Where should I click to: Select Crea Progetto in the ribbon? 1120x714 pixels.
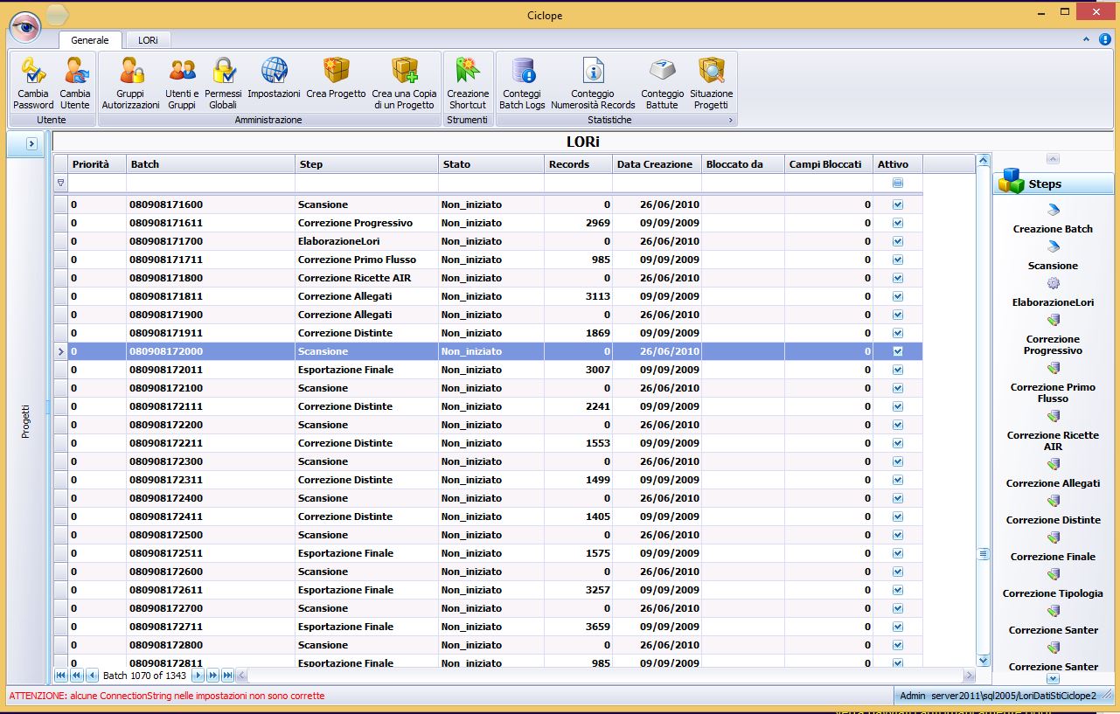(336, 71)
